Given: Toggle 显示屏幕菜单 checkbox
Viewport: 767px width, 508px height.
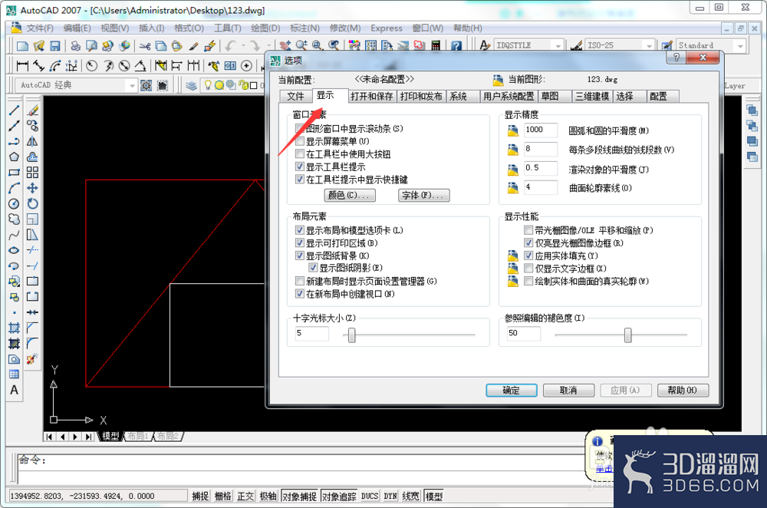Looking at the screenshot, I should click(300, 141).
